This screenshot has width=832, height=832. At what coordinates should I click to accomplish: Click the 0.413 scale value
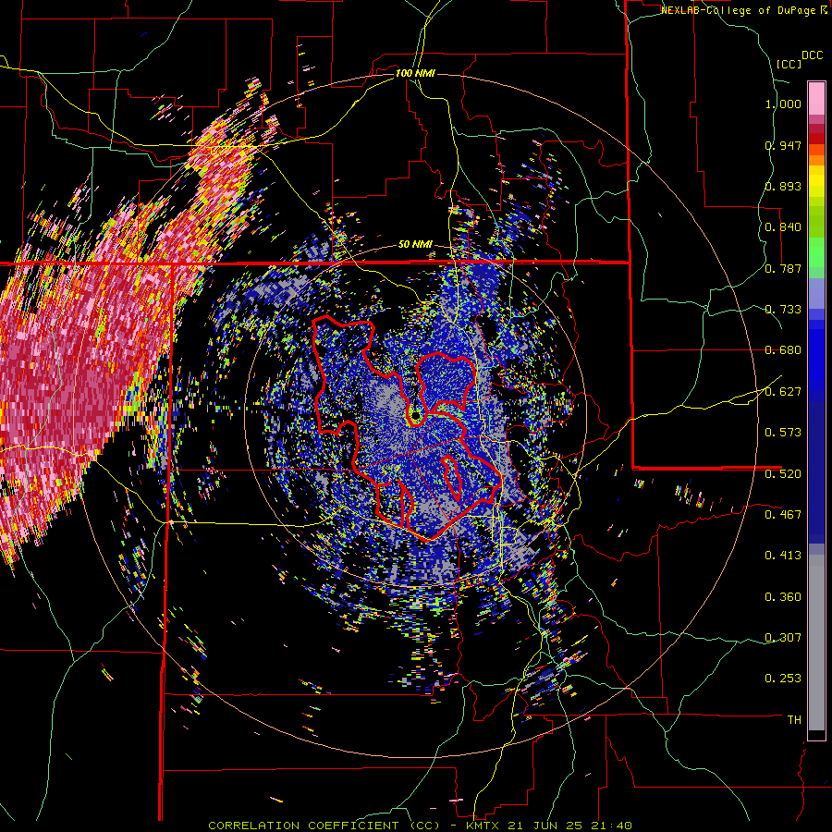pyautogui.click(x=783, y=556)
